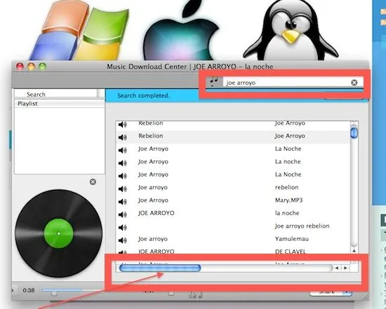The height and width of the screenshot is (309, 386).
Task: Select lowercase 'rebelion' title cell
Action: (287, 187)
